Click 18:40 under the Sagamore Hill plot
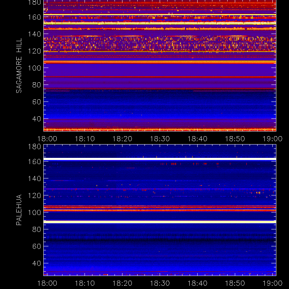 tap(197, 139)
